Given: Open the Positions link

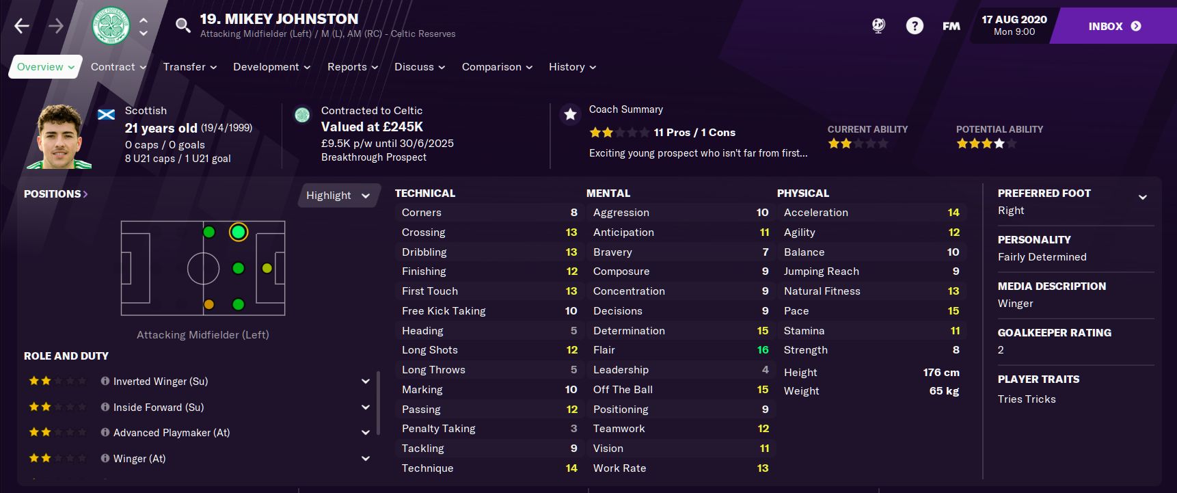Looking at the screenshot, I should click(x=55, y=194).
